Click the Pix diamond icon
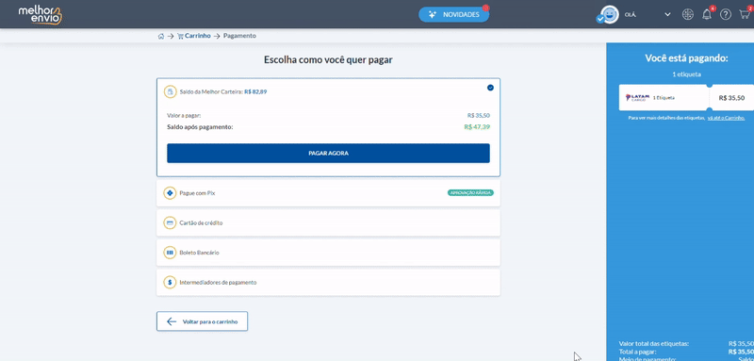This screenshot has width=754, height=361. pyautogui.click(x=170, y=193)
